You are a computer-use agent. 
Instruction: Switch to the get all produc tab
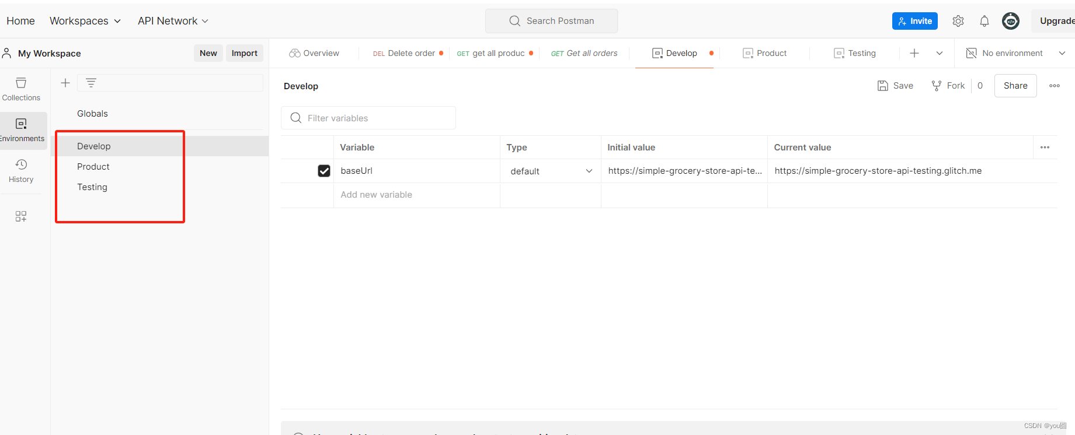495,53
